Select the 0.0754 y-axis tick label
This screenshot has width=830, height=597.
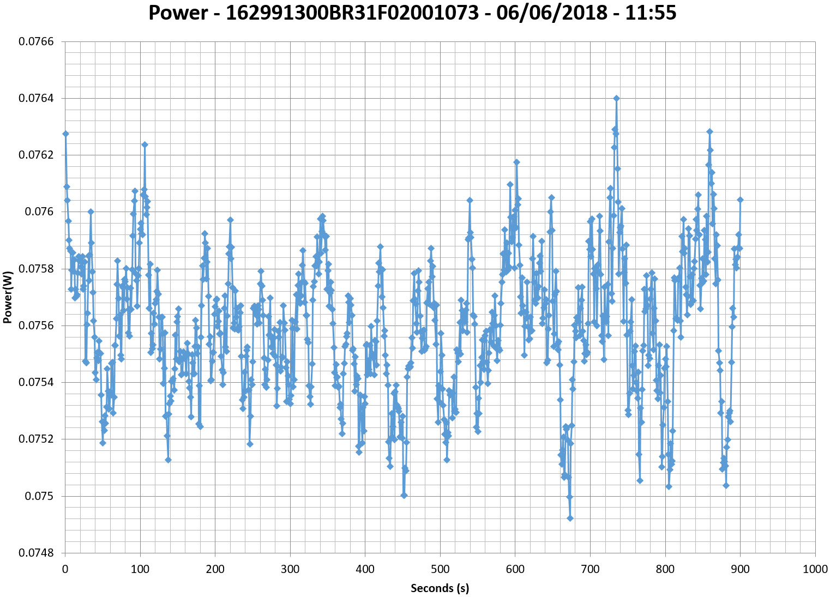pyautogui.click(x=36, y=382)
